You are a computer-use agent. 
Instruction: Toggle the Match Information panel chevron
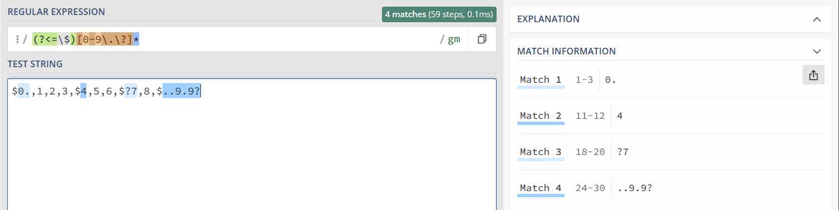click(817, 51)
